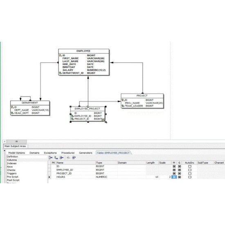Viewport: 225px width, 225px height.
Task: Select the PROJECT table title in diagram
Action: click(x=142, y=96)
